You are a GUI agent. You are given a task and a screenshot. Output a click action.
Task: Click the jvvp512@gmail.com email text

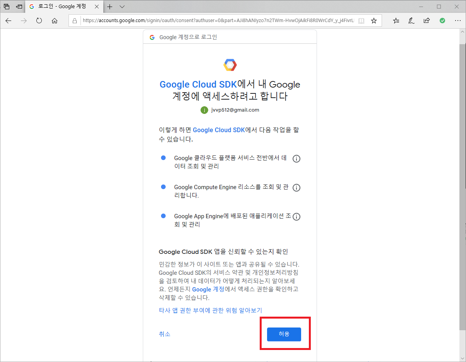tap(235, 110)
